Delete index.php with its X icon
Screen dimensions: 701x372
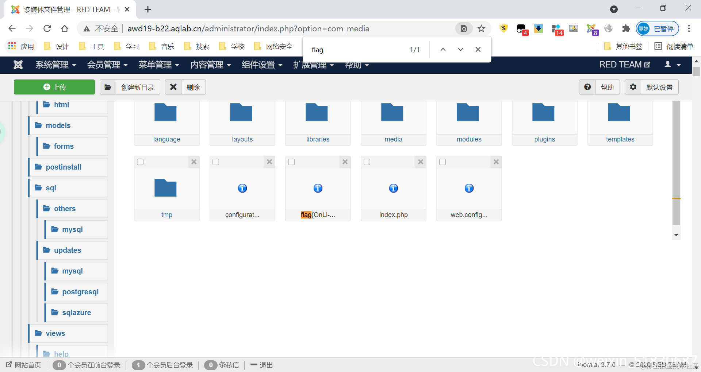[421, 162]
